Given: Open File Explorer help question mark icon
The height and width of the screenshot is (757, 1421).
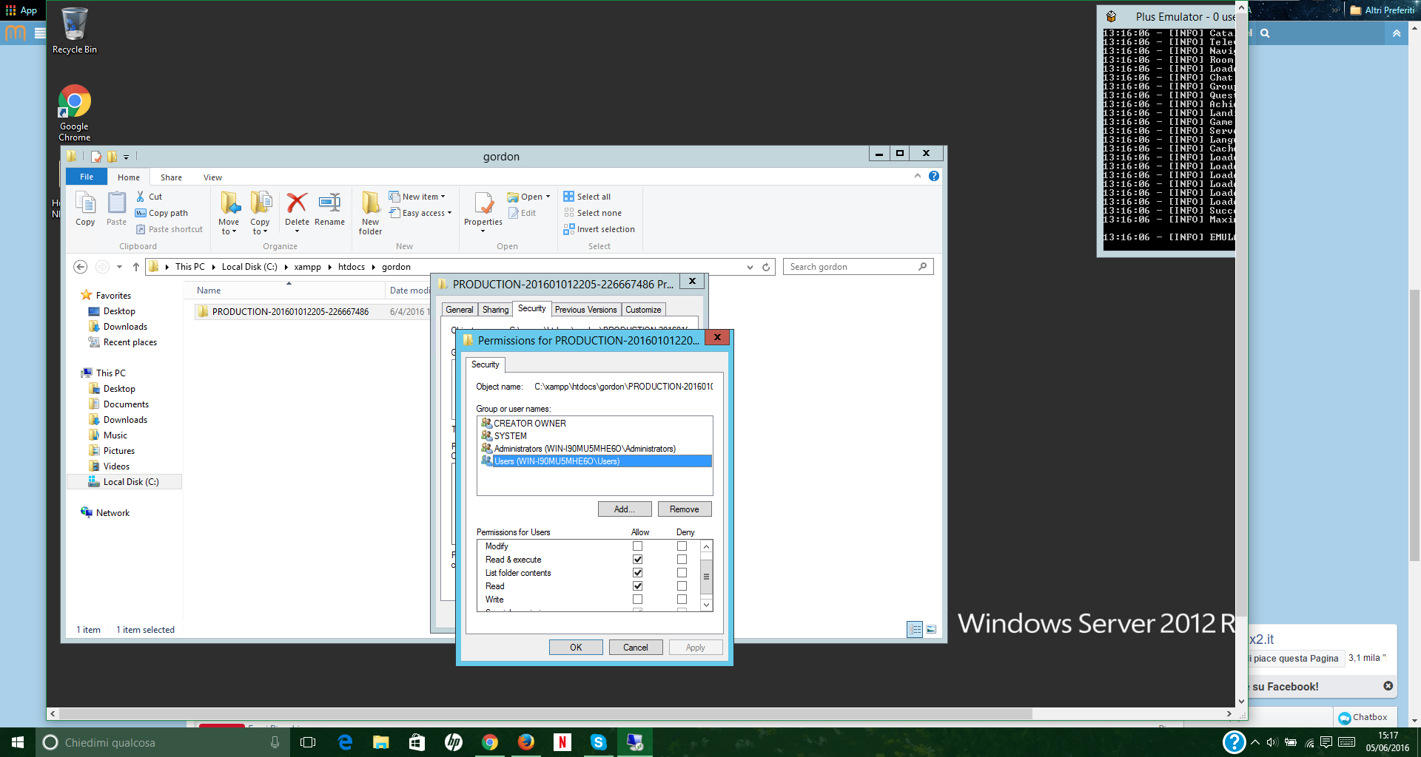Looking at the screenshot, I should point(934,176).
